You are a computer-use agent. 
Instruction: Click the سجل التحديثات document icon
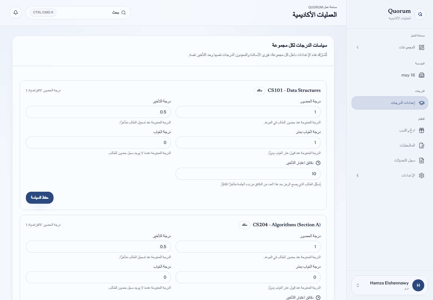tap(422, 160)
